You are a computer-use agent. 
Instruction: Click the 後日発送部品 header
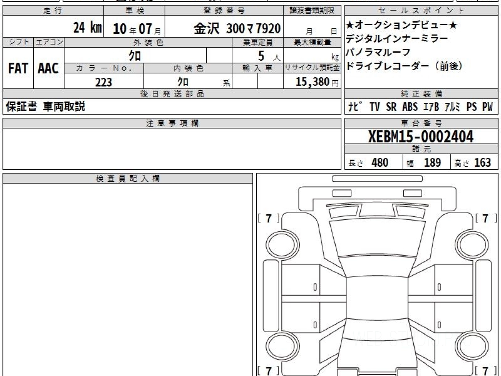(x=172, y=94)
